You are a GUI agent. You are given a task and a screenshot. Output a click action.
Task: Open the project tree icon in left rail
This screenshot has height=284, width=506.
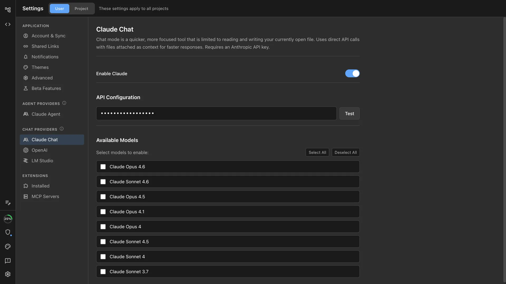tap(8, 10)
